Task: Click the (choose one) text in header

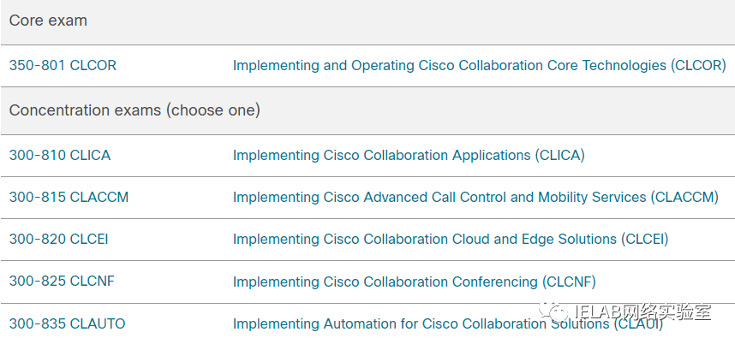Action: tap(212, 110)
